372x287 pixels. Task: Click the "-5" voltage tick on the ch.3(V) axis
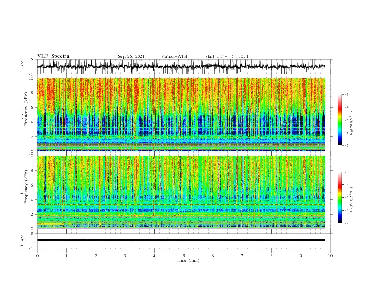pyautogui.click(x=32, y=248)
